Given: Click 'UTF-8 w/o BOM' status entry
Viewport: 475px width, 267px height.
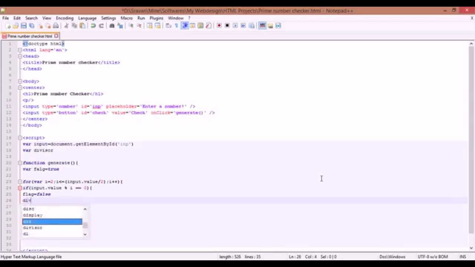Looking at the screenshot, I should [x=433, y=257].
